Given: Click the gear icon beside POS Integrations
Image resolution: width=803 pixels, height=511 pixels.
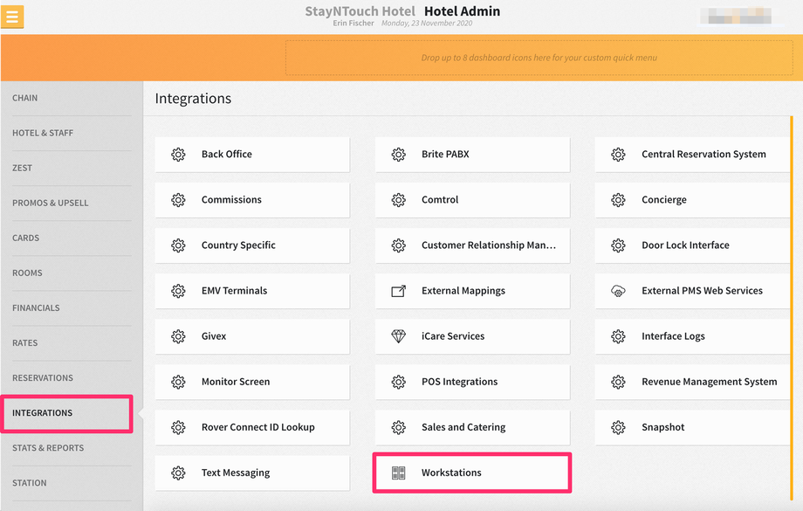Looking at the screenshot, I should [398, 382].
